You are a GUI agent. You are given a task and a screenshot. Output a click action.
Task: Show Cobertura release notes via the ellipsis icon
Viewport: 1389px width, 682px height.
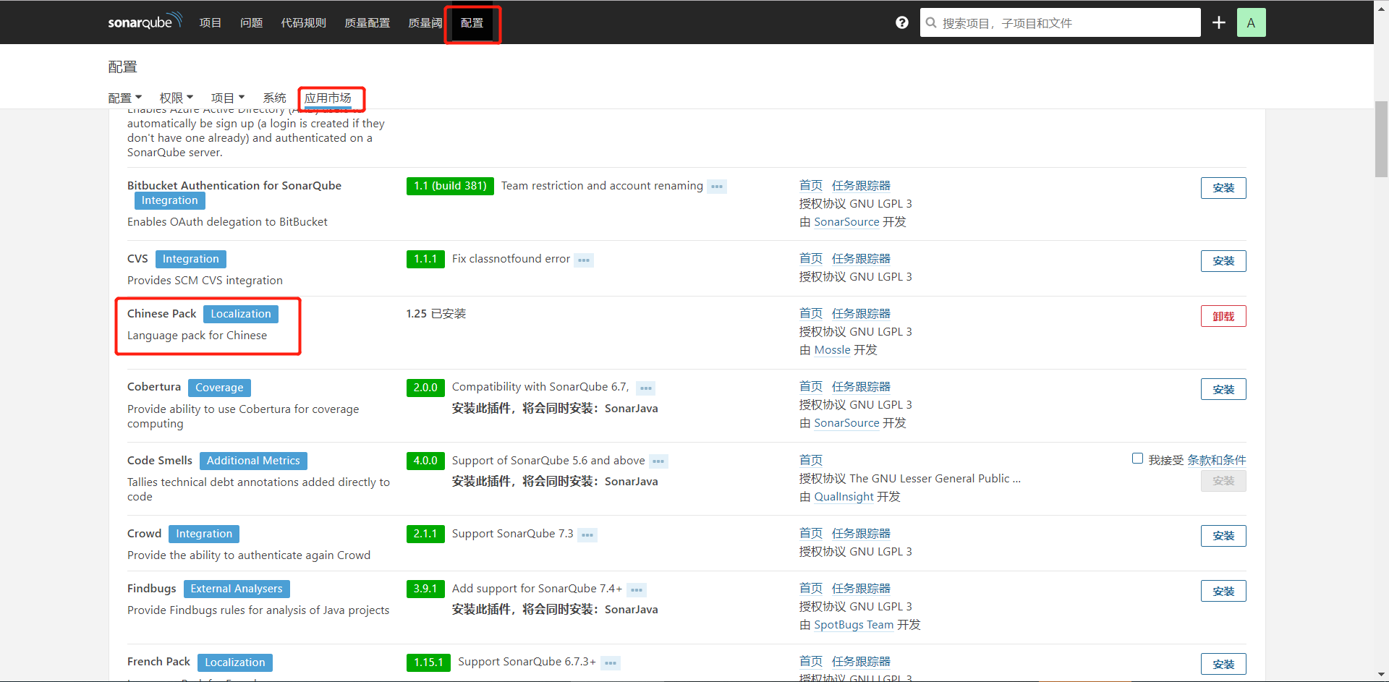(x=646, y=388)
